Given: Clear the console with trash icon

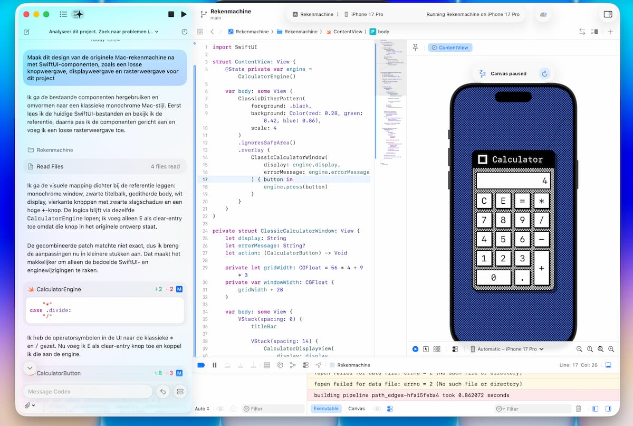Looking at the screenshot, I should point(579,409).
